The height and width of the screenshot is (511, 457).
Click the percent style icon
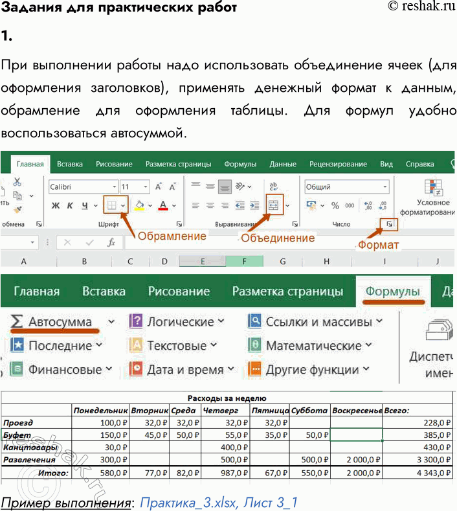pyautogui.click(x=335, y=206)
